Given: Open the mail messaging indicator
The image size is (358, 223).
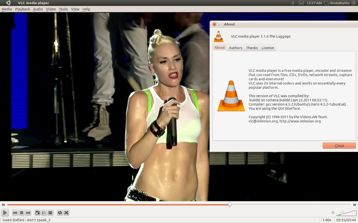Looking at the screenshot, I should (x=301, y=3).
